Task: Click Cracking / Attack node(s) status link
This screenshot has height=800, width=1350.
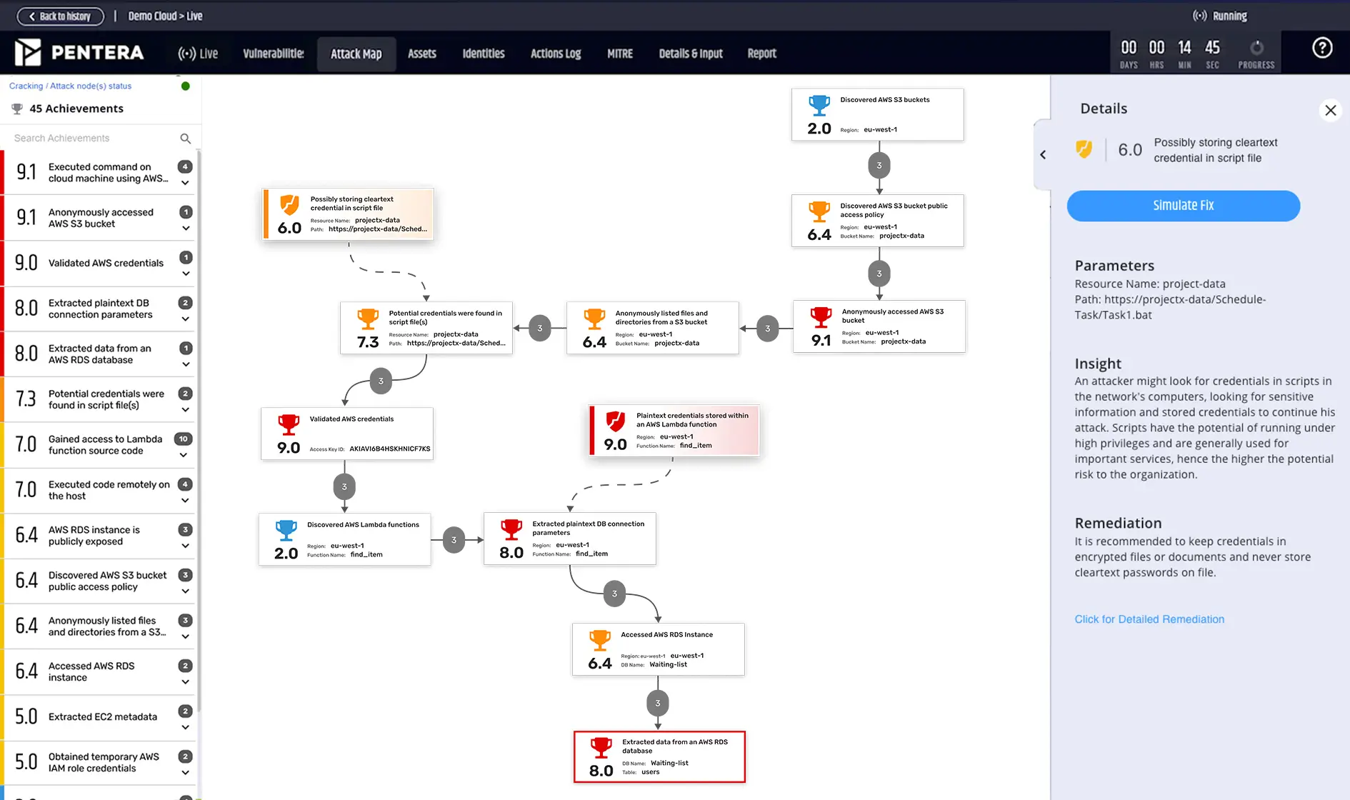Action: (70, 86)
